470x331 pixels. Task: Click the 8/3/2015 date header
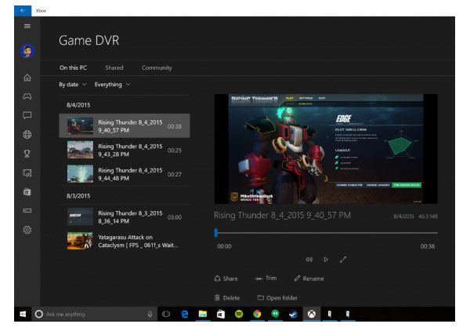coord(78,196)
